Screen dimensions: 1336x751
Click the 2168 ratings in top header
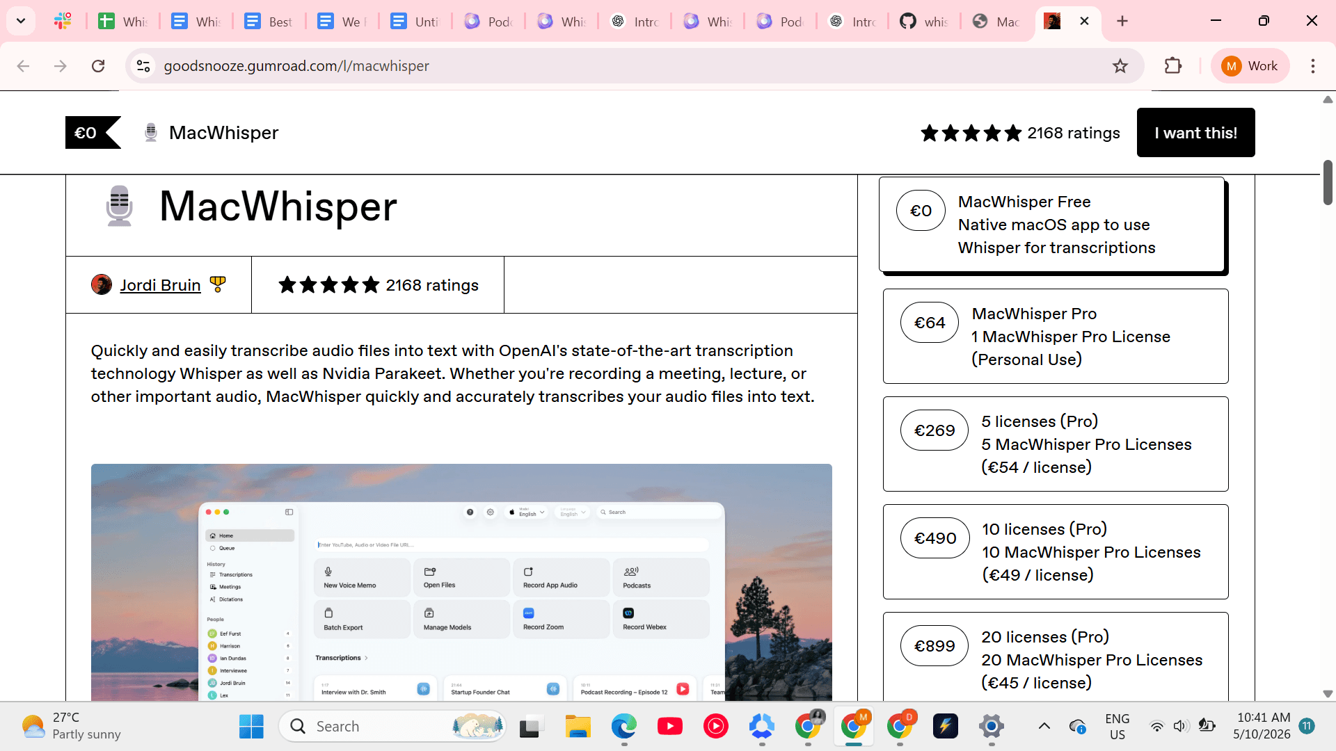click(x=1073, y=133)
